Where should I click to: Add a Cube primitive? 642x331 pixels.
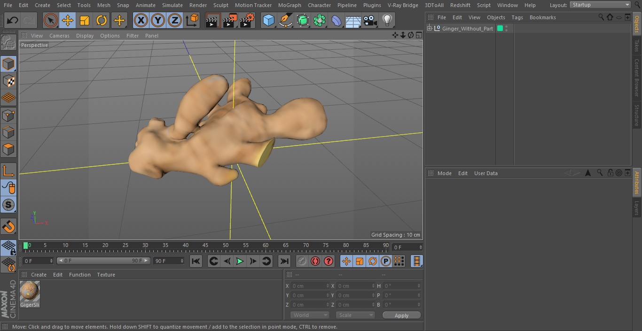pyautogui.click(x=268, y=20)
